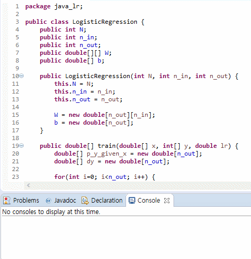
Task: Click the field 'n_in' declaration on line 5
Action: click(x=87, y=37)
